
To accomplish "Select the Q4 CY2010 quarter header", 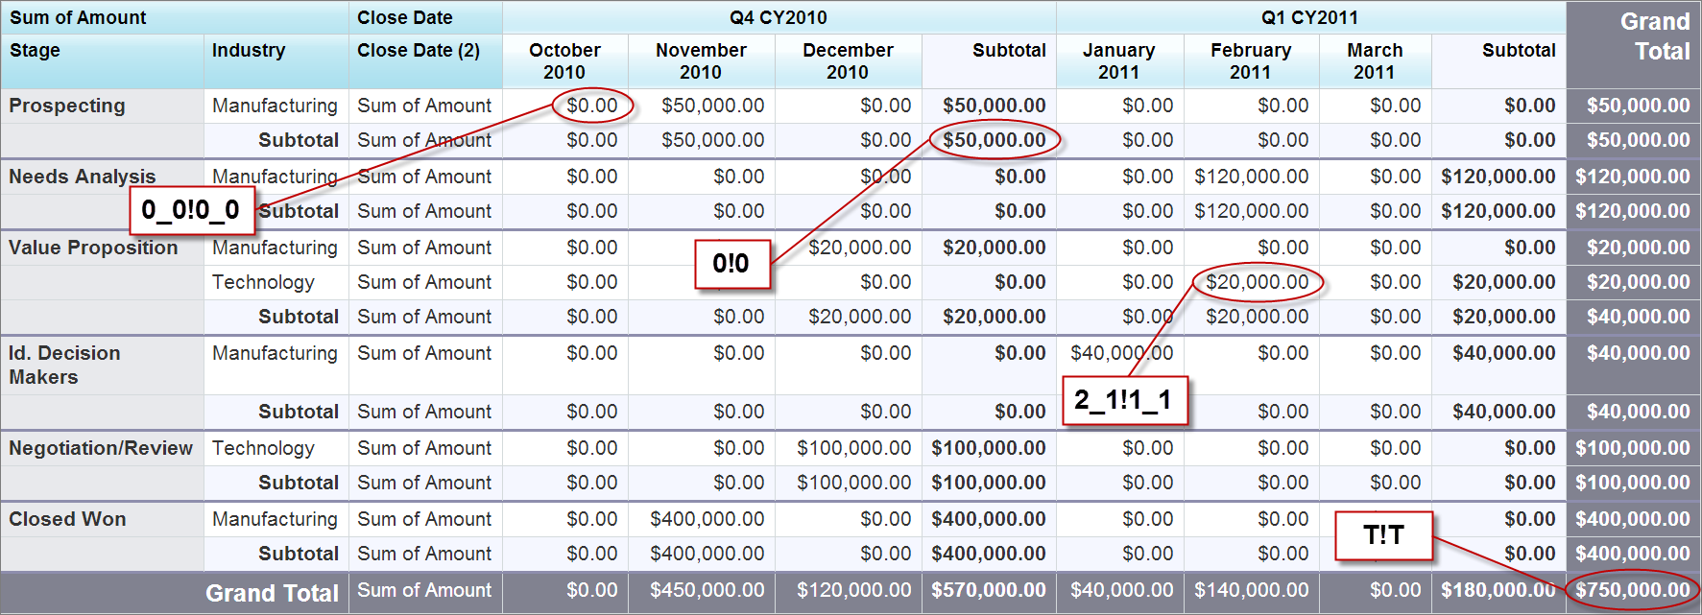I will (x=778, y=17).
